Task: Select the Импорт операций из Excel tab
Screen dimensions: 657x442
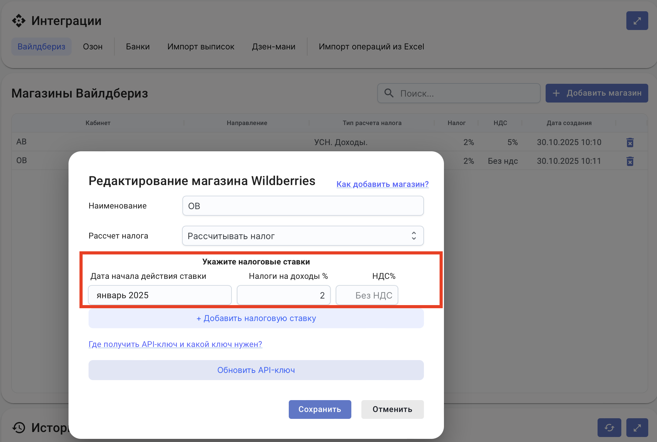Action: pos(371,47)
